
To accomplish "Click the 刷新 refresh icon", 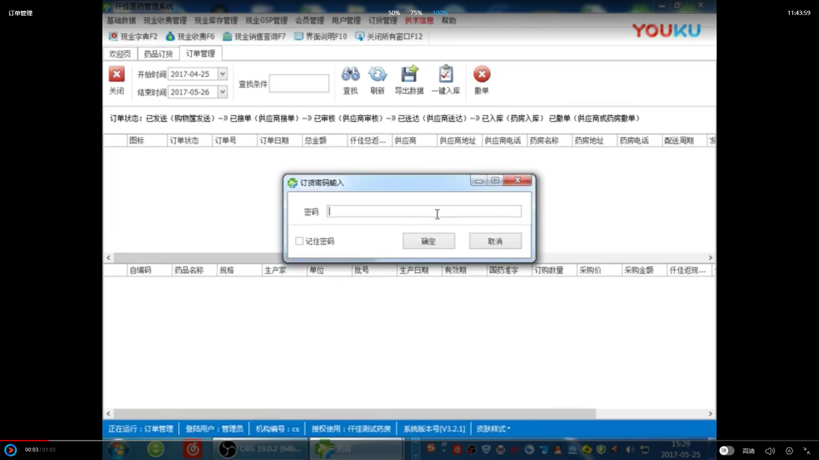I will click(x=378, y=74).
